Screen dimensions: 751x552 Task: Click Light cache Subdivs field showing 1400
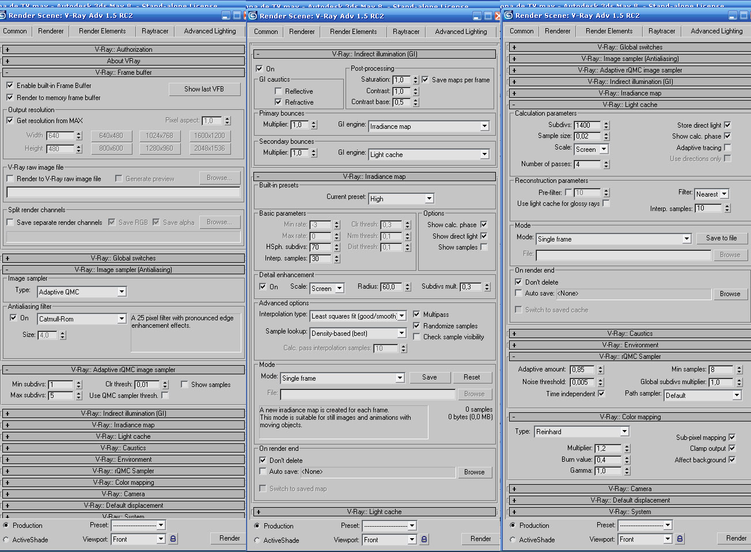[587, 125]
